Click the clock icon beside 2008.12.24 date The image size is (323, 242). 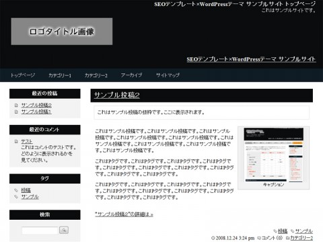point(213,238)
